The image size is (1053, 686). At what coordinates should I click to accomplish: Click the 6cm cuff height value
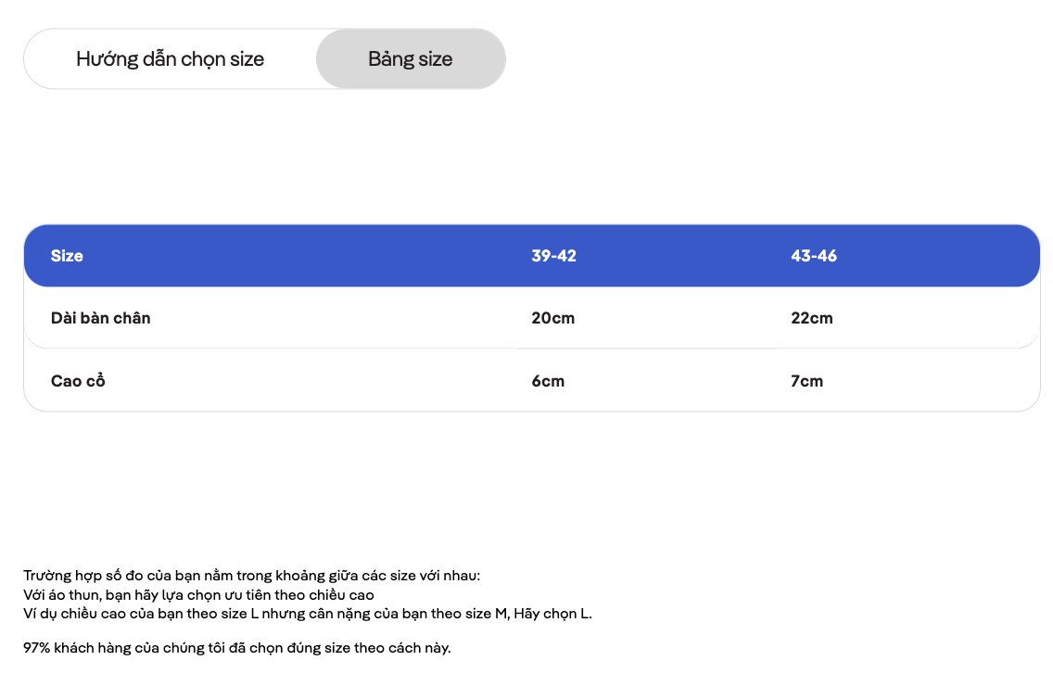point(548,381)
